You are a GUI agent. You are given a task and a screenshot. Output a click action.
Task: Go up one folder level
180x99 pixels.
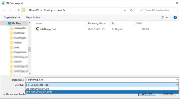[x=19, y=10]
